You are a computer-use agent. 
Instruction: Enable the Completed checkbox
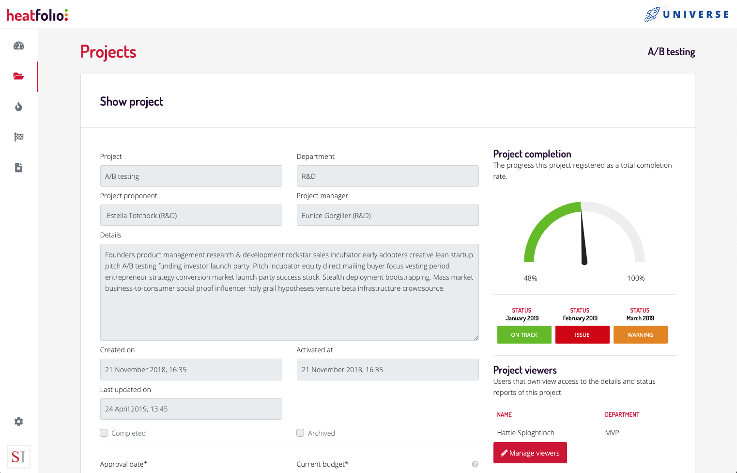coord(104,432)
